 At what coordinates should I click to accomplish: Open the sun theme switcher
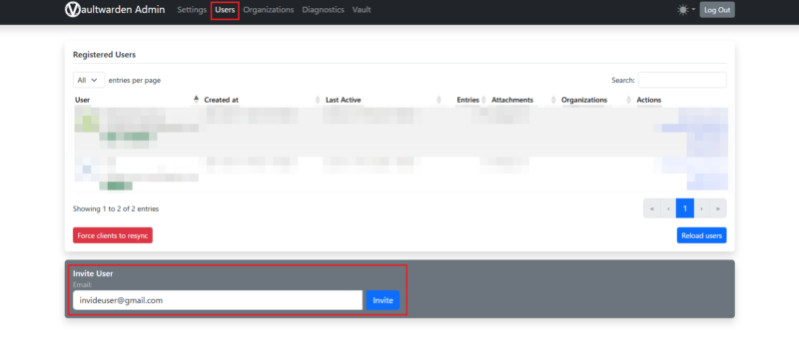click(x=686, y=10)
